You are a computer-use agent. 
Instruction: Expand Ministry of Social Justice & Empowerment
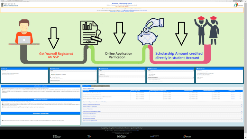click(x=162, y=104)
